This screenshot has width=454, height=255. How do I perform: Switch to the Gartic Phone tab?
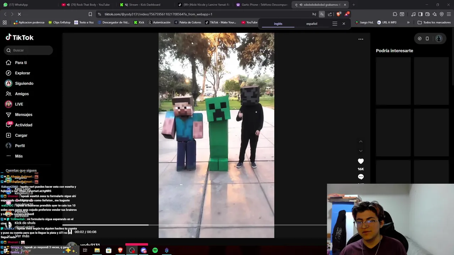(x=262, y=5)
